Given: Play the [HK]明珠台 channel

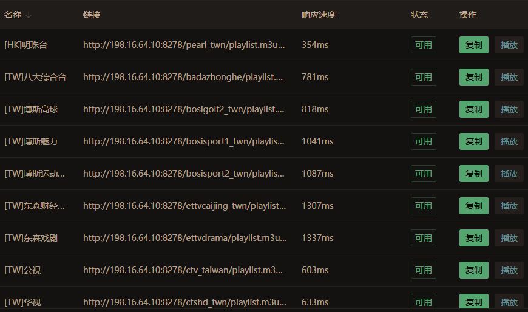Looking at the screenshot, I should click(509, 45).
